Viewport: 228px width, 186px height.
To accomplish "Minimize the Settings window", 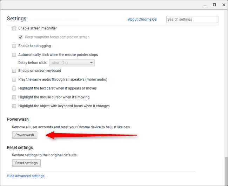I will (x=205, y=5).
